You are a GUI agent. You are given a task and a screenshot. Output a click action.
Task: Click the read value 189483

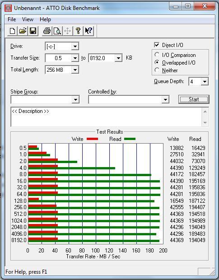tap(197, 233)
